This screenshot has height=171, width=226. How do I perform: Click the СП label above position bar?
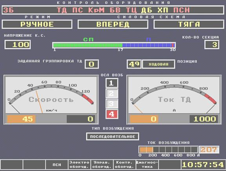click(x=88, y=40)
